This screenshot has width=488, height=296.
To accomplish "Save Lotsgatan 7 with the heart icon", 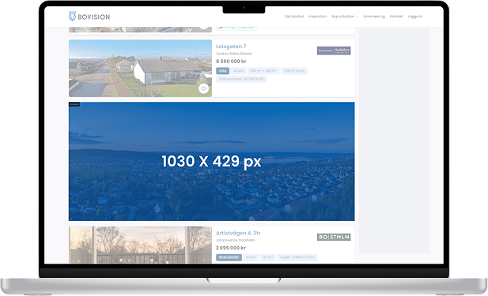I will pyautogui.click(x=203, y=88).
